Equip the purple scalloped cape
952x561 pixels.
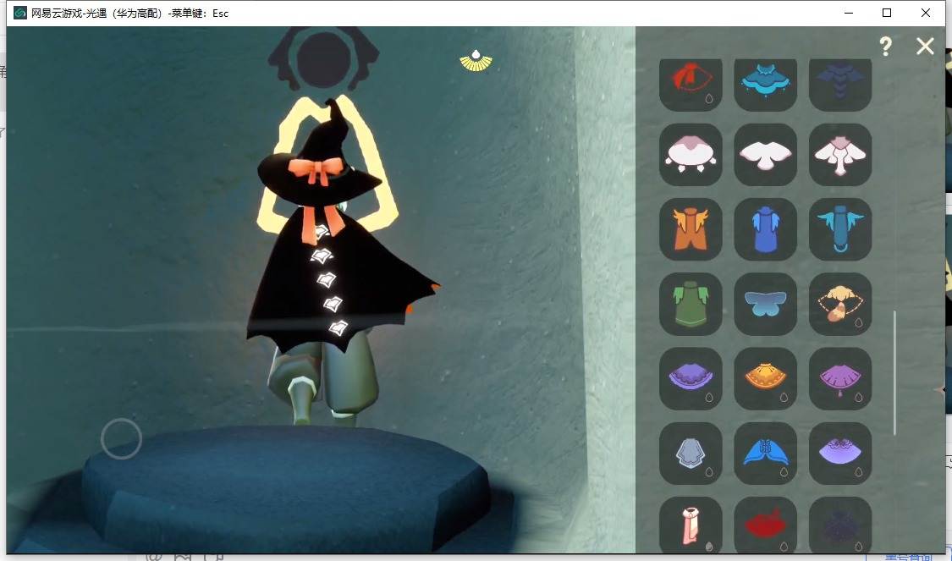tap(691, 379)
